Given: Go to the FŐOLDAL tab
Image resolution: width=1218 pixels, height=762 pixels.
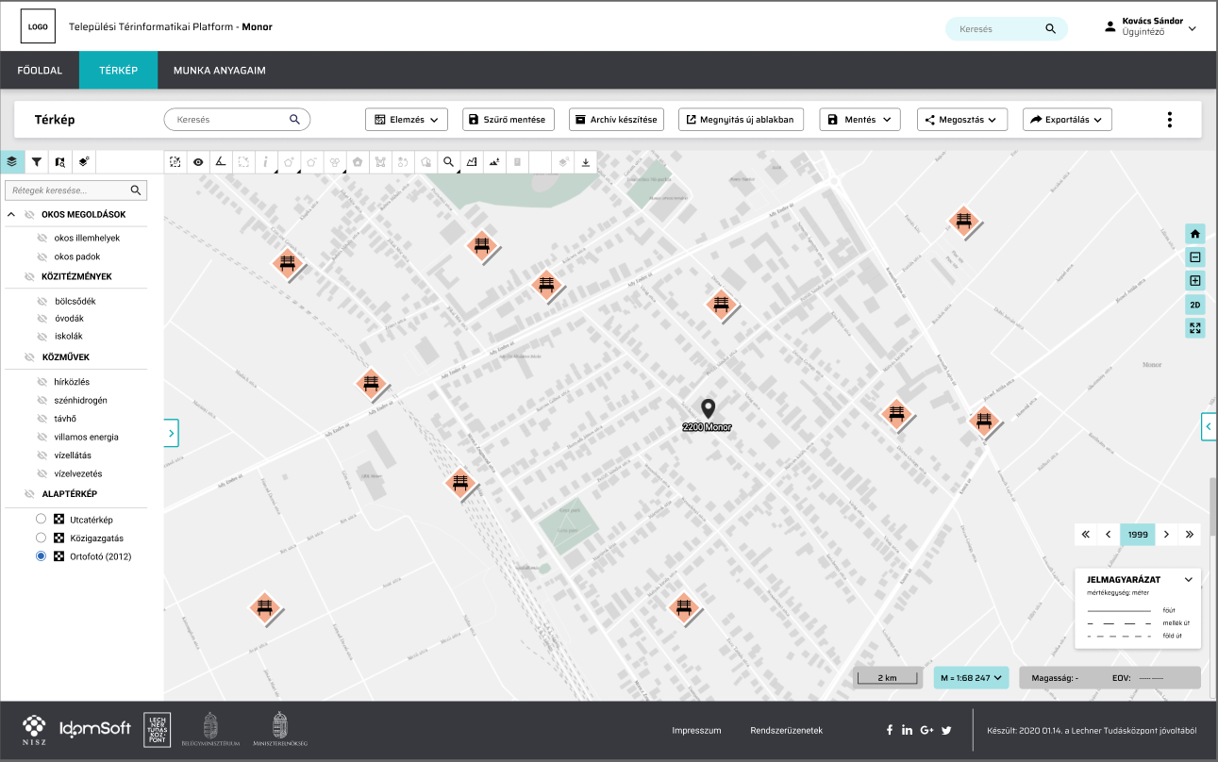Looking at the screenshot, I should point(40,70).
